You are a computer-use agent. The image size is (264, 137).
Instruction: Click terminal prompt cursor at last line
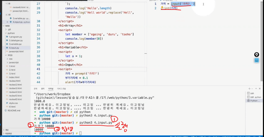pyautogui.click(x=80, y=133)
